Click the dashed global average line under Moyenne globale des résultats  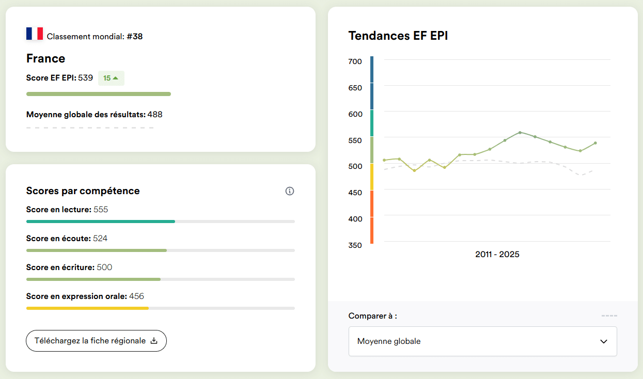click(x=90, y=128)
